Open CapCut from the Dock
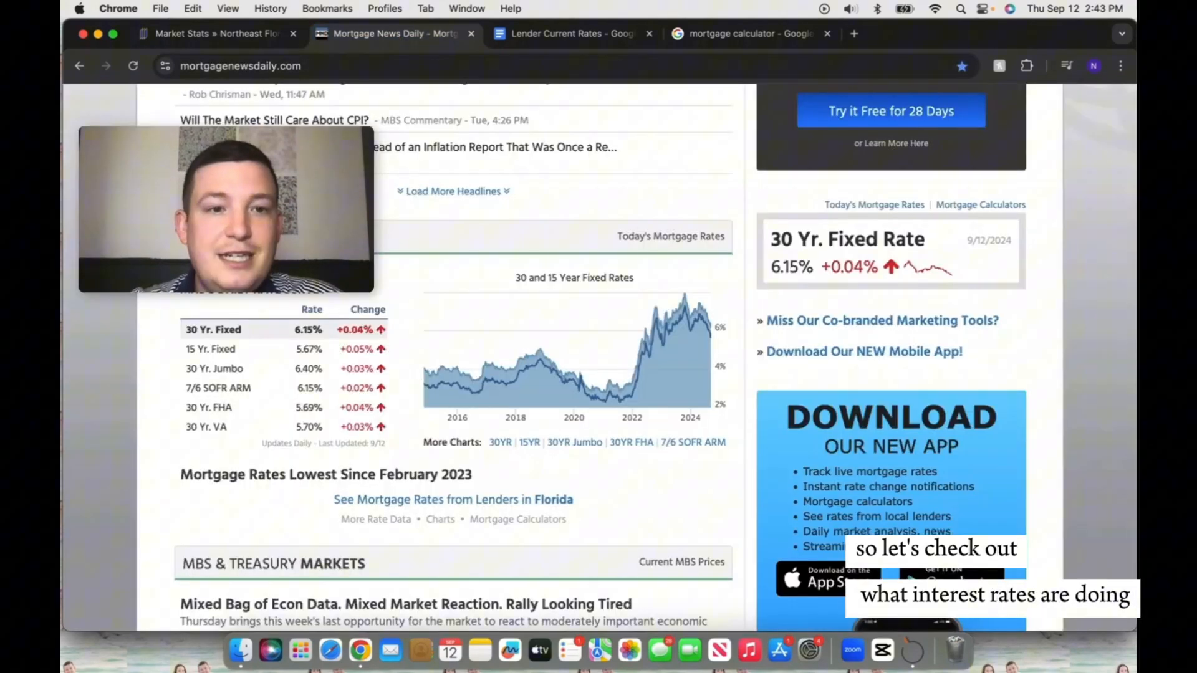1197x673 pixels. tap(882, 651)
